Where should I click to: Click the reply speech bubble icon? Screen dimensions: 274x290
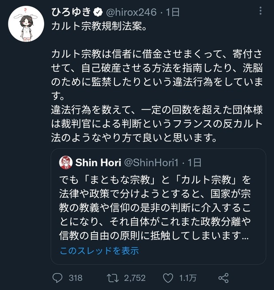(x=57, y=278)
